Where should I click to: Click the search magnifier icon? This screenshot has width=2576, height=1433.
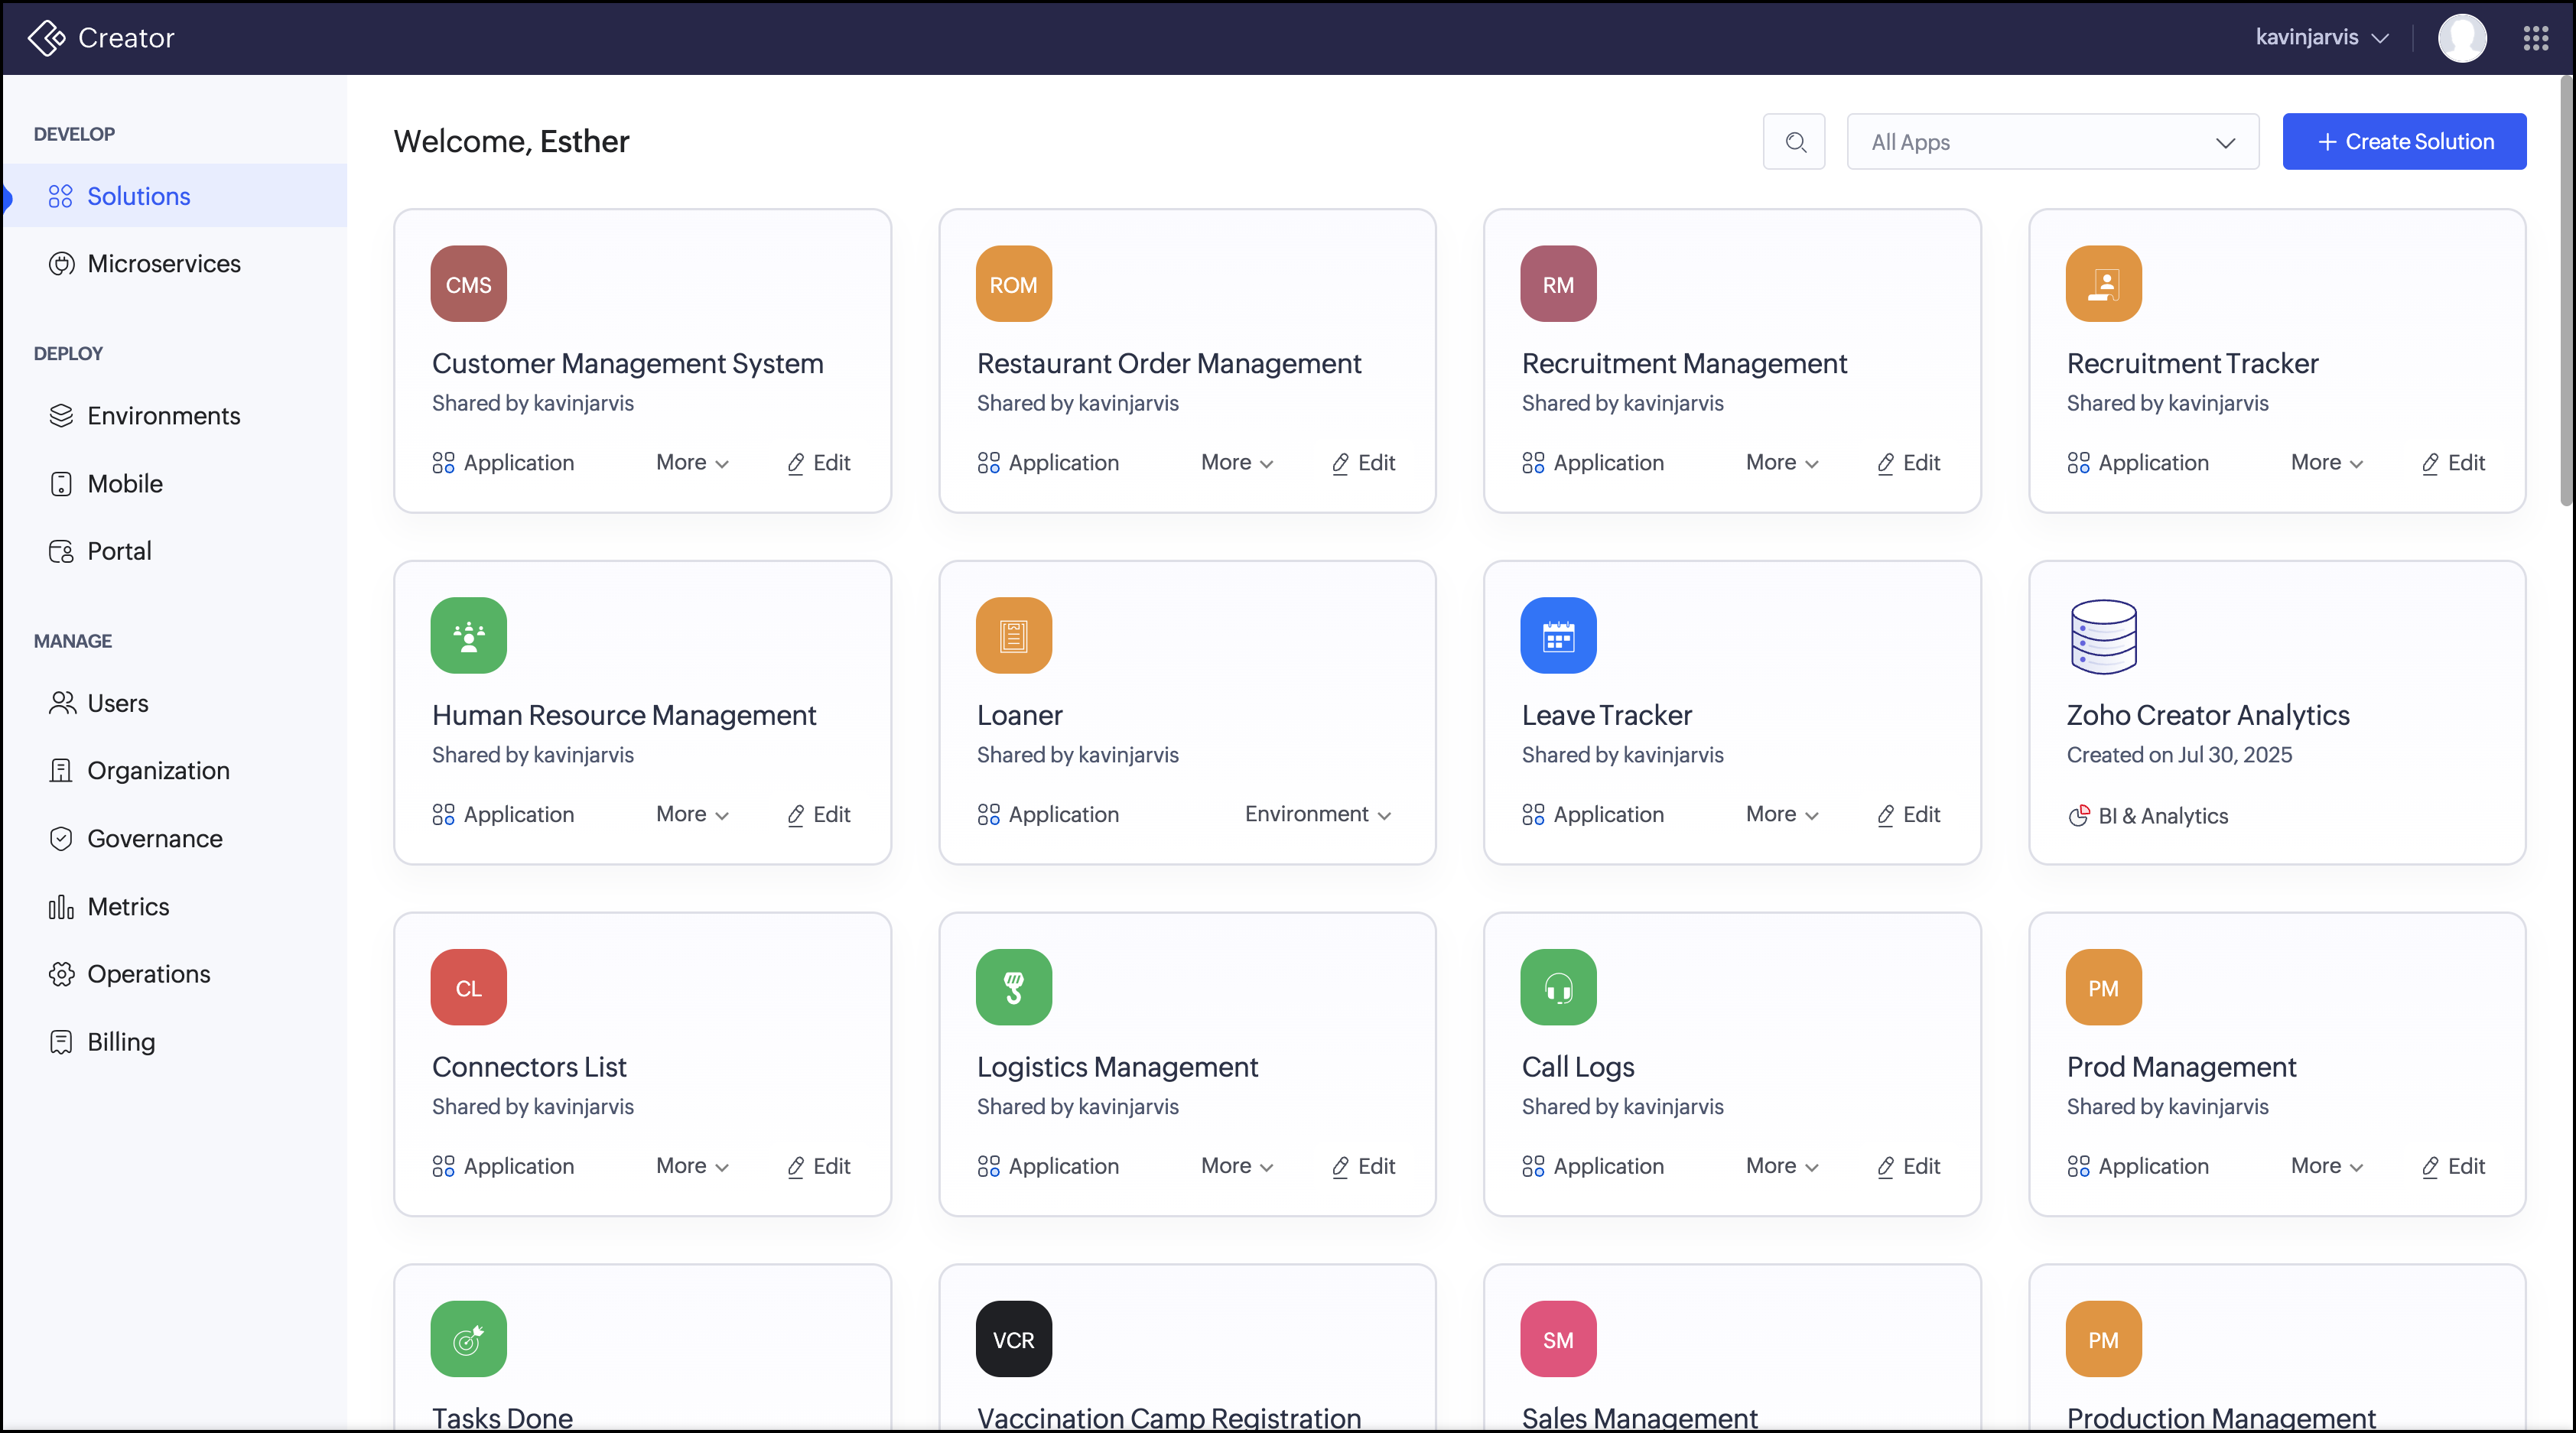pos(1795,142)
